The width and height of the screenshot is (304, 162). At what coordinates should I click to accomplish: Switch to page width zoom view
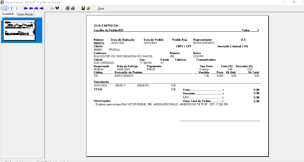[x=10, y=8]
